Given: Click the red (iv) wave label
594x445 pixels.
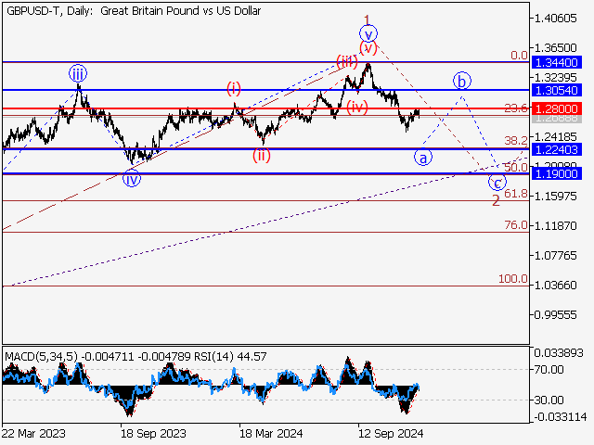Looking at the screenshot, I should (x=357, y=107).
